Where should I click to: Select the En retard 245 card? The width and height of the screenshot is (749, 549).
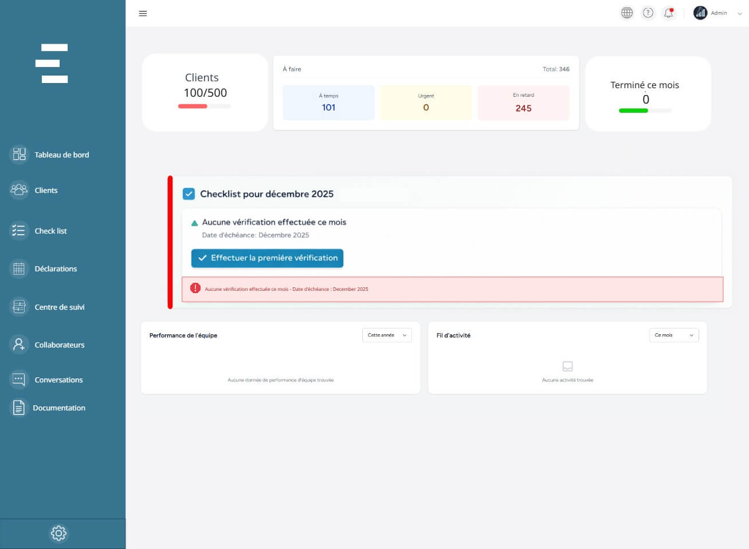523,102
